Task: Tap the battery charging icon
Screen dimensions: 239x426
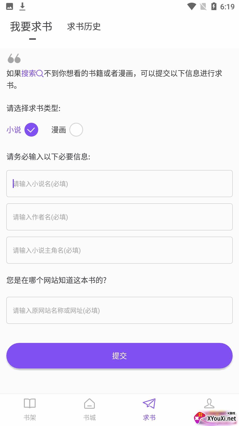Action: tap(214, 6)
